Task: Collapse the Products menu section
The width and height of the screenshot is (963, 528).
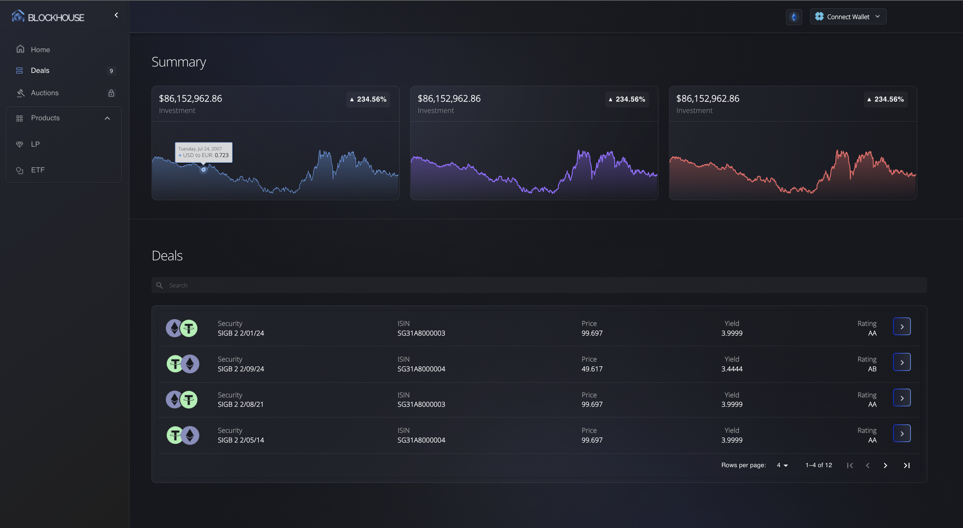Action: coord(107,118)
